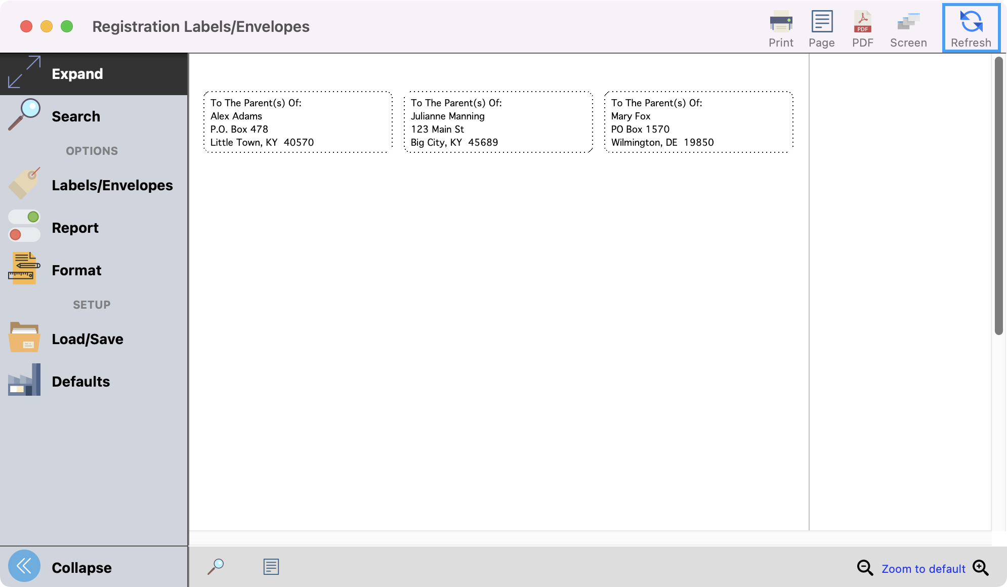Click the bottom bar magnifier icon
1007x587 pixels.
[216, 566]
